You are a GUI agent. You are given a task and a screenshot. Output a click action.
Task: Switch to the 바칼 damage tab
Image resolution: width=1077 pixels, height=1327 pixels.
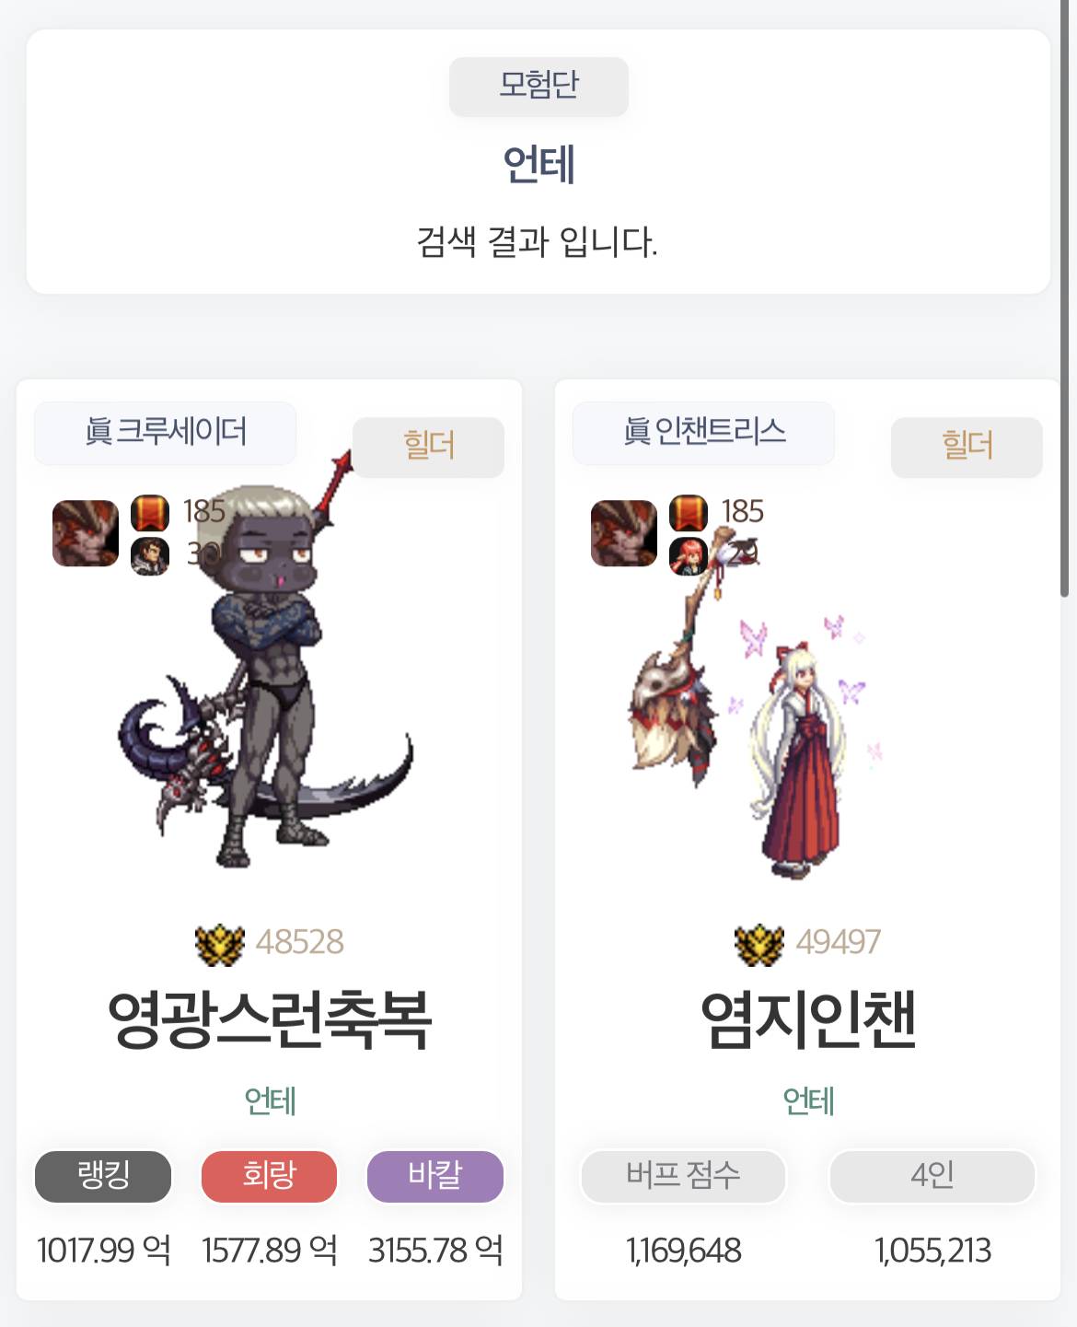pyautogui.click(x=435, y=1177)
